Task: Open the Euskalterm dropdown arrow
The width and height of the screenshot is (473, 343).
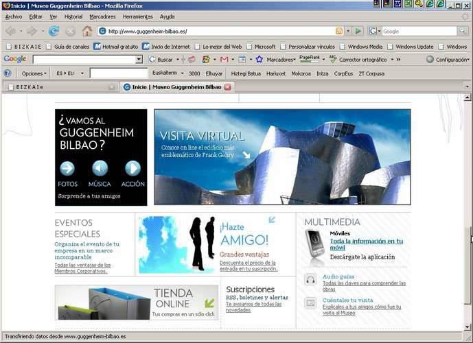Action: (182, 73)
